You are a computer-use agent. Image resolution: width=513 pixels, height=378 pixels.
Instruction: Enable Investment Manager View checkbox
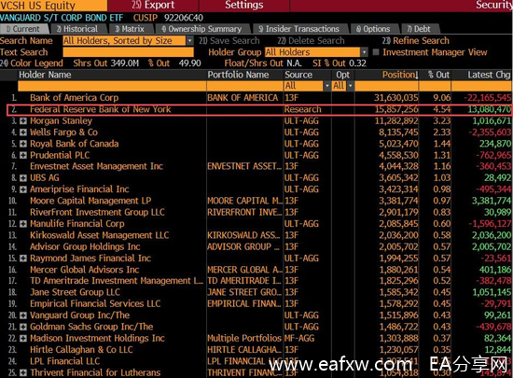(x=376, y=52)
